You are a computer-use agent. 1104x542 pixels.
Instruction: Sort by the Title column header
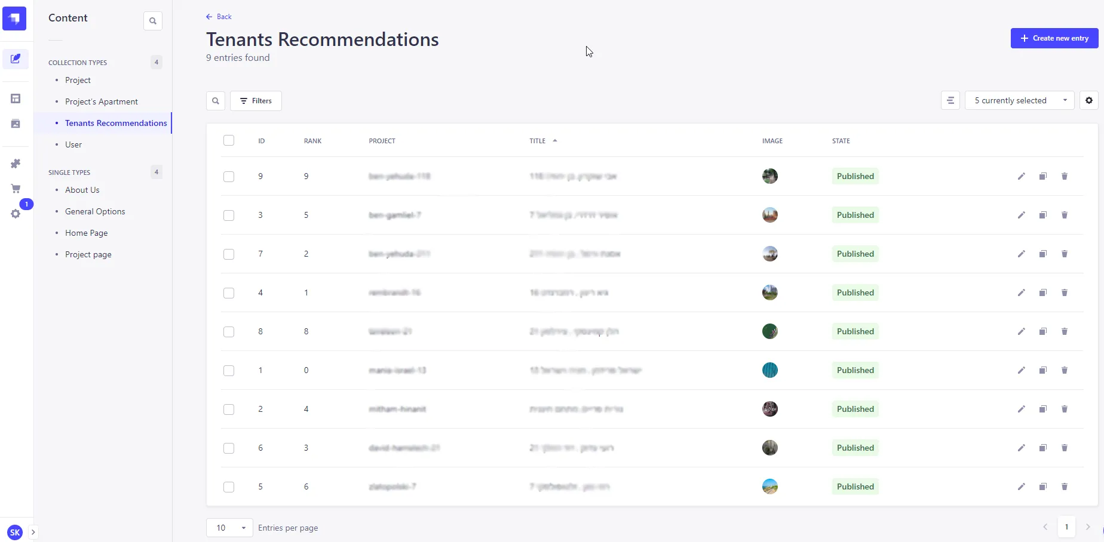tap(538, 141)
